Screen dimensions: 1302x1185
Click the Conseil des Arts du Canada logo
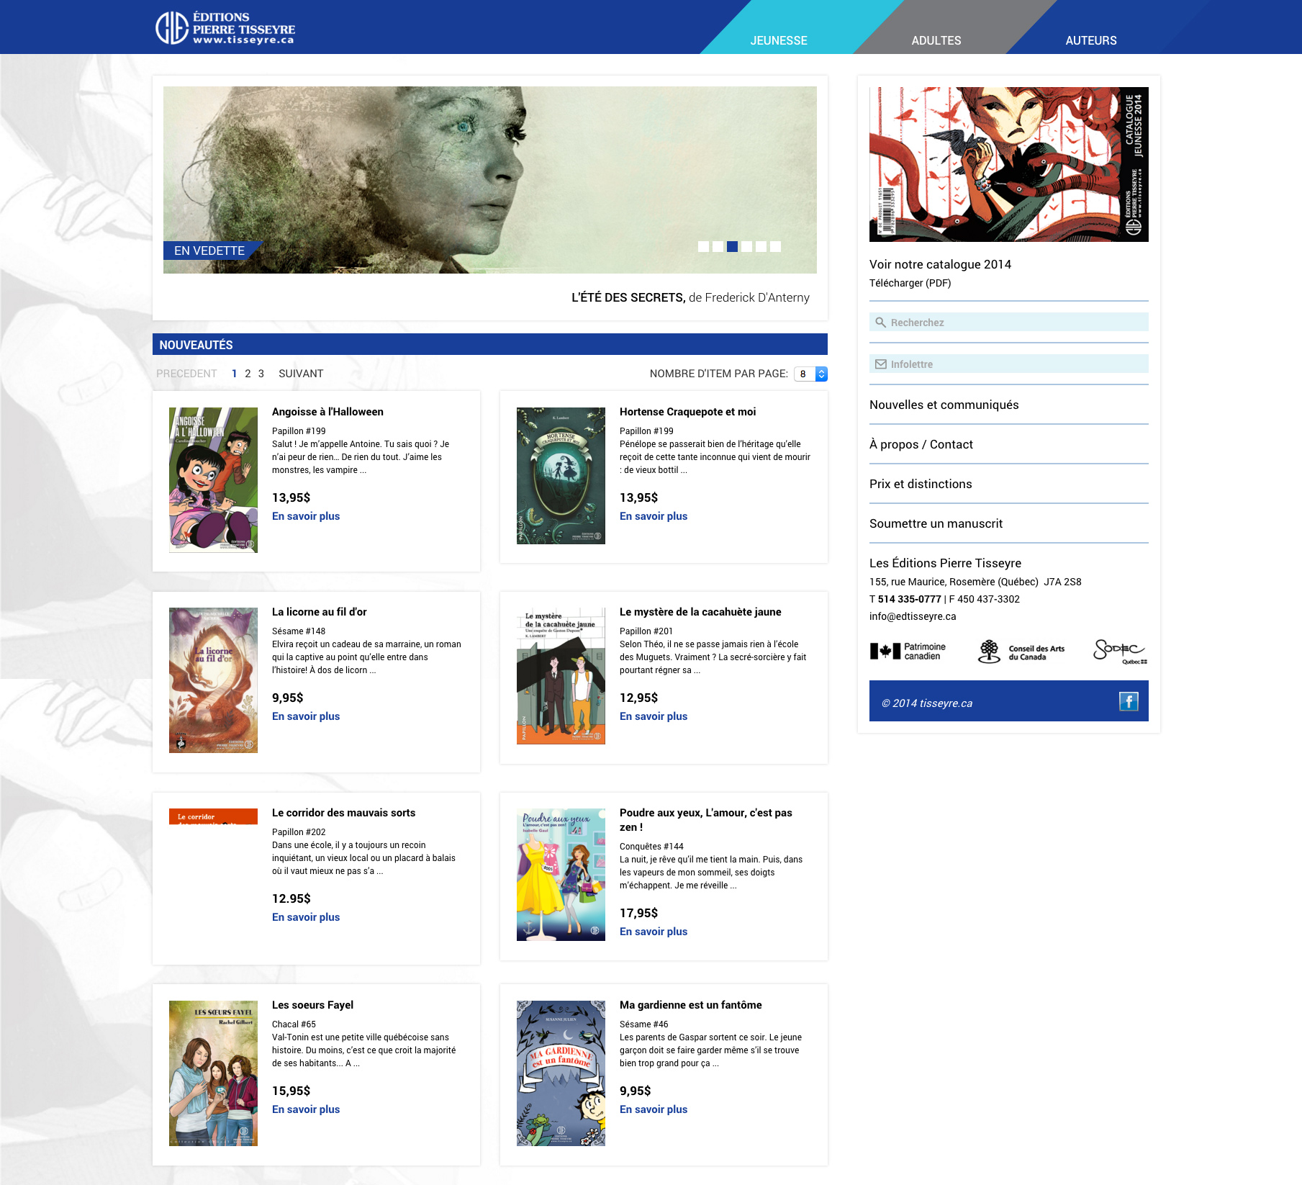click(1021, 652)
